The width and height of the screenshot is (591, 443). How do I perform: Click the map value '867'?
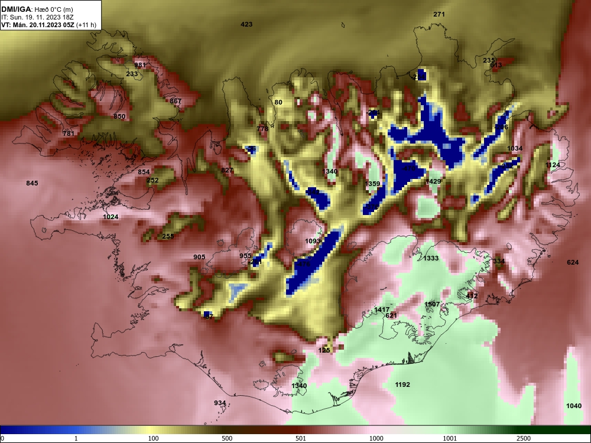click(x=176, y=101)
